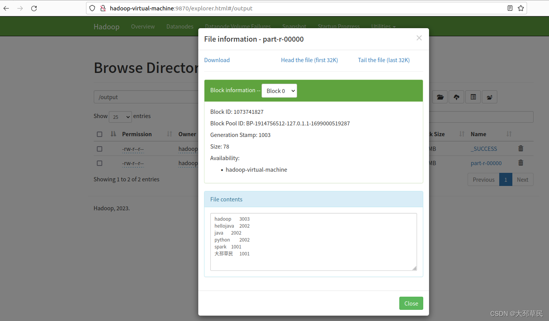
Task: Click the create directory folder icon
Action: pyautogui.click(x=440, y=97)
